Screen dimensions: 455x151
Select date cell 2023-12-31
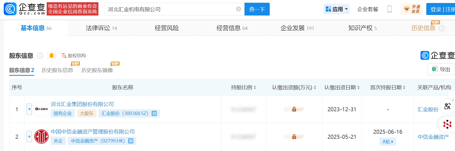(x=342, y=109)
